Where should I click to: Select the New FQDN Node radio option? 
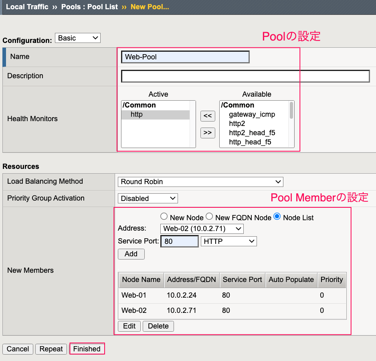click(209, 216)
